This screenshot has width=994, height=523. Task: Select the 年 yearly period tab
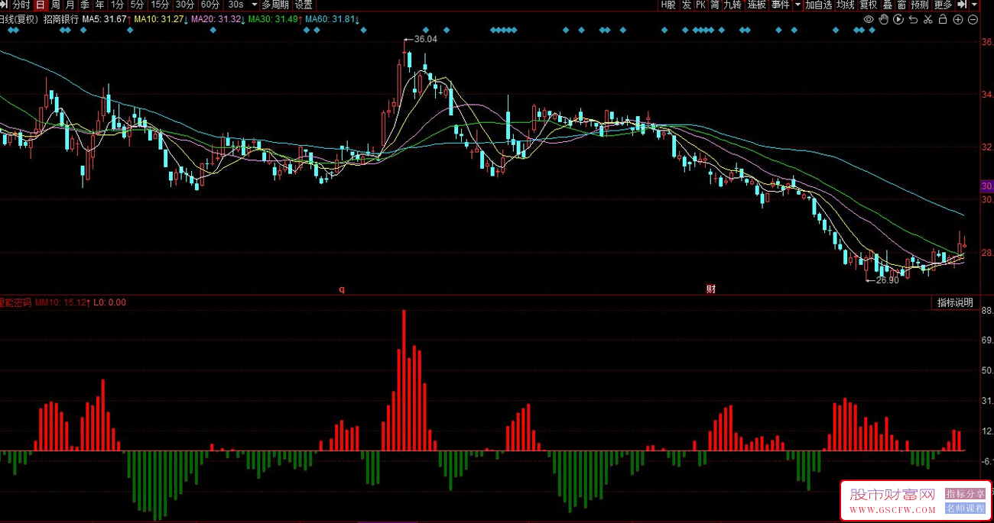tap(99, 5)
